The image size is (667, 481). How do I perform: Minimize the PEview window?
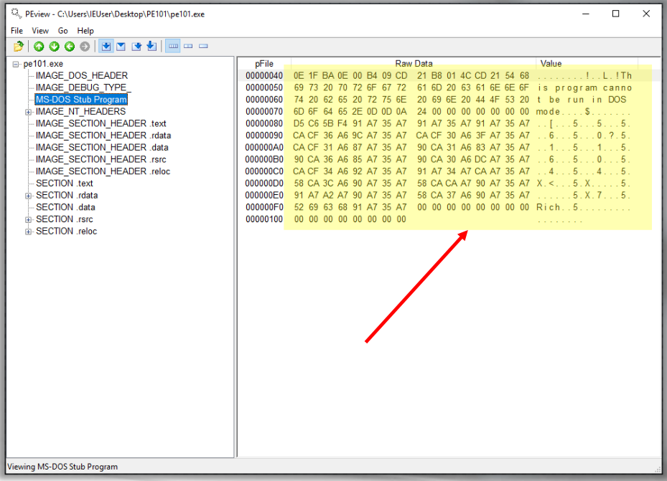tap(586, 14)
